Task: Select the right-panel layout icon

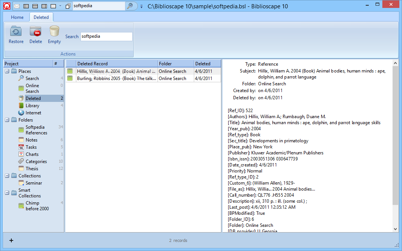Action: [44, 6]
